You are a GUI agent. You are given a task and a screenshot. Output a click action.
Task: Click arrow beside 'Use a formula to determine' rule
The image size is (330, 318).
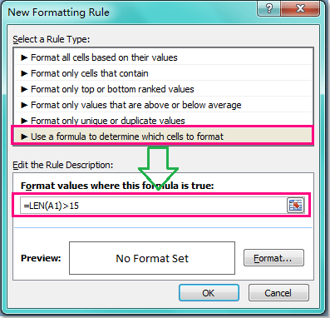pyautogui.click(x=24, y=137)
